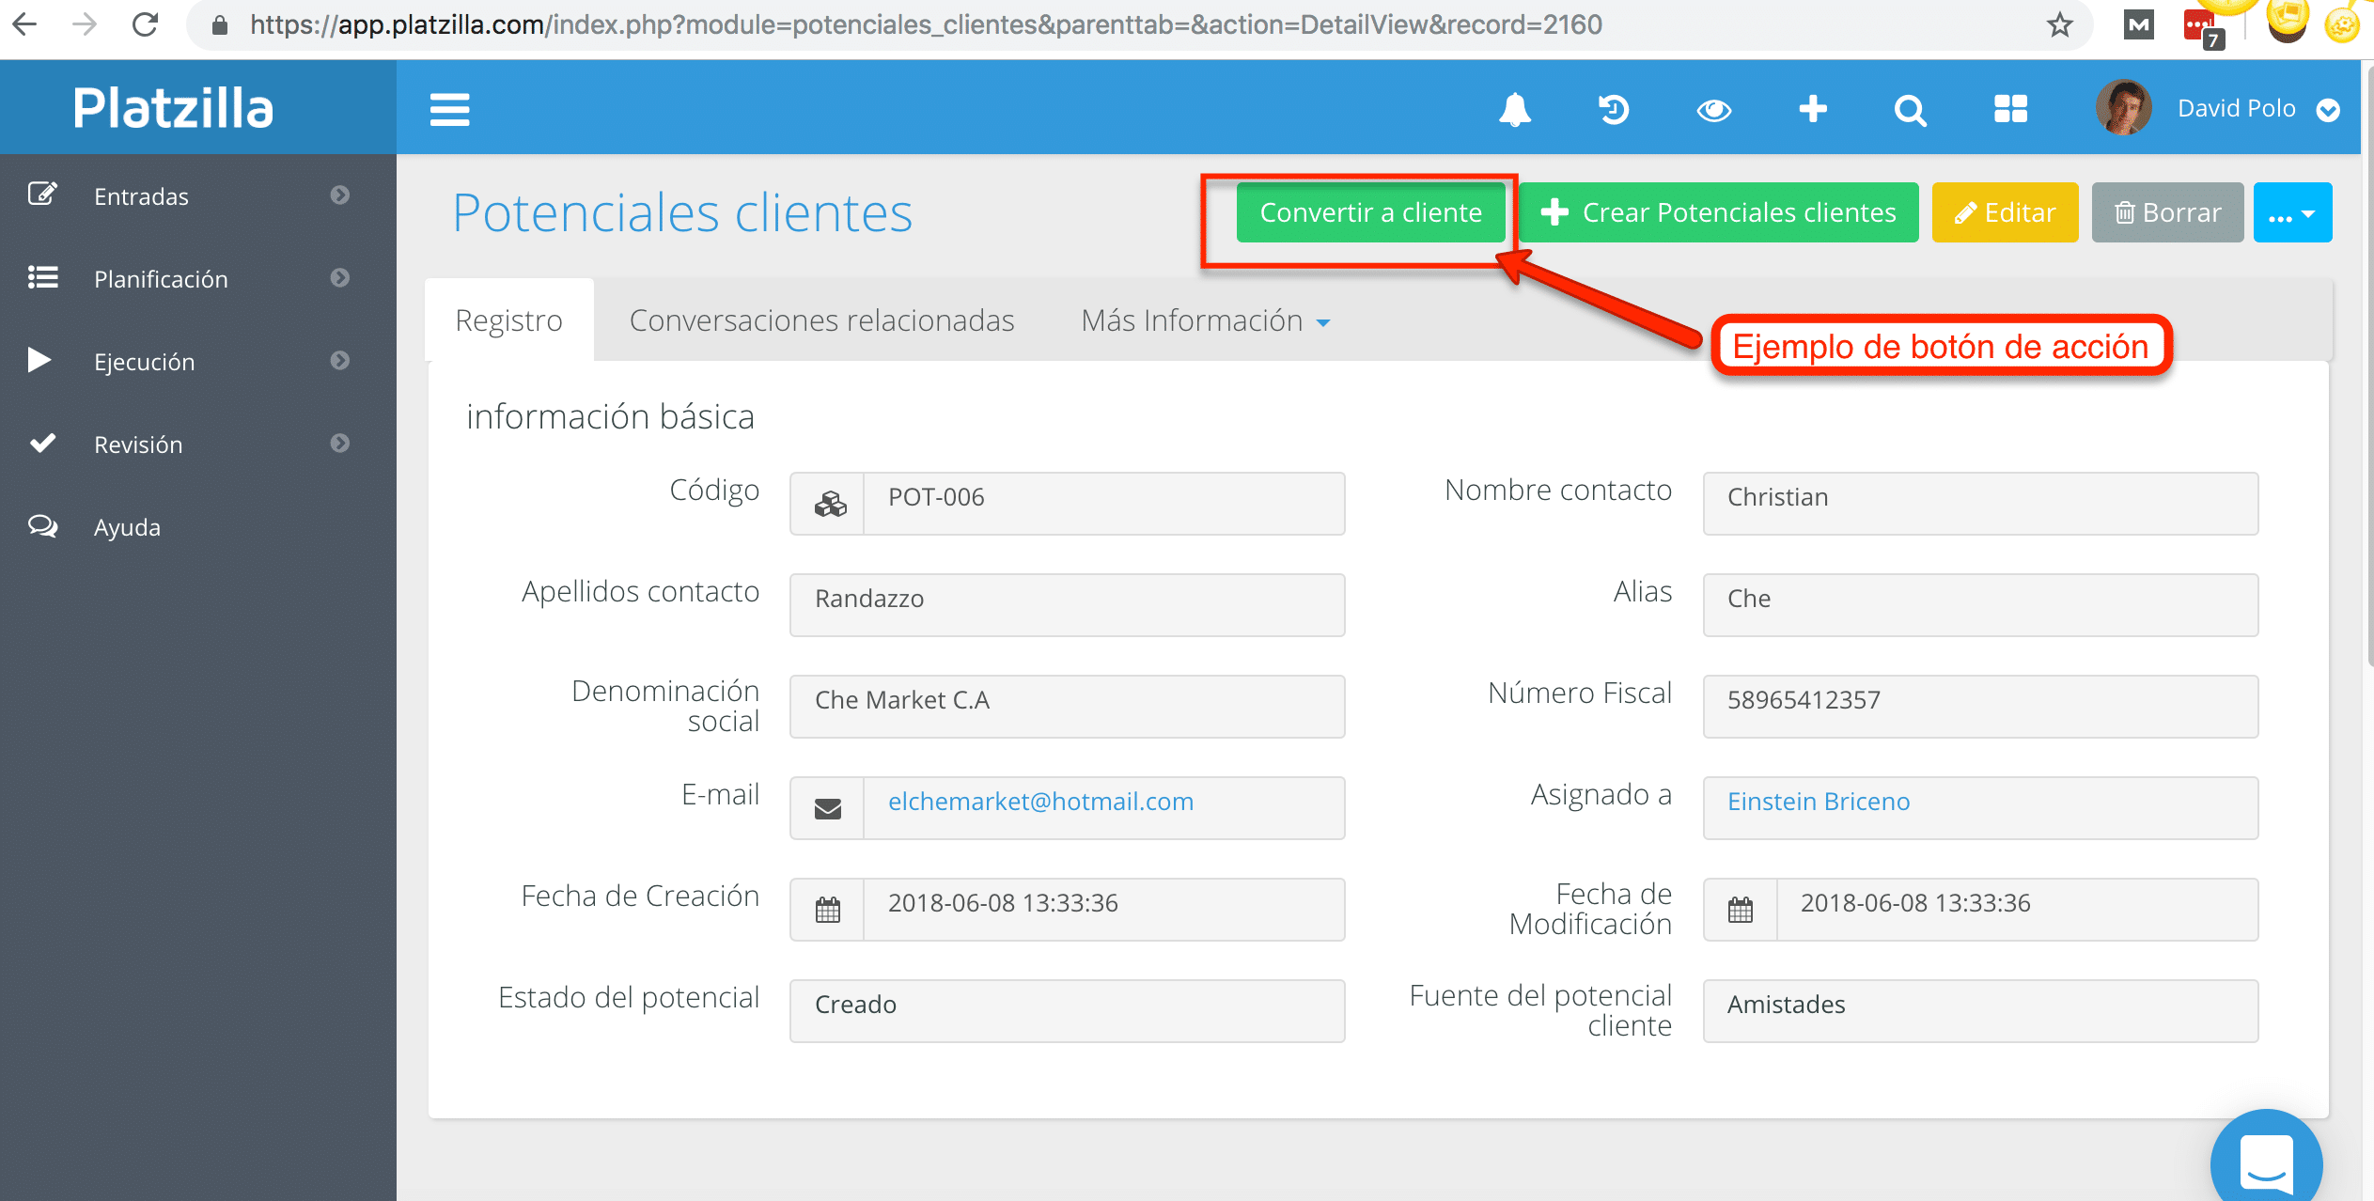Click the Estado del potencial field
The height and width of the screenshot is (1201, 2374).
1067,1010
